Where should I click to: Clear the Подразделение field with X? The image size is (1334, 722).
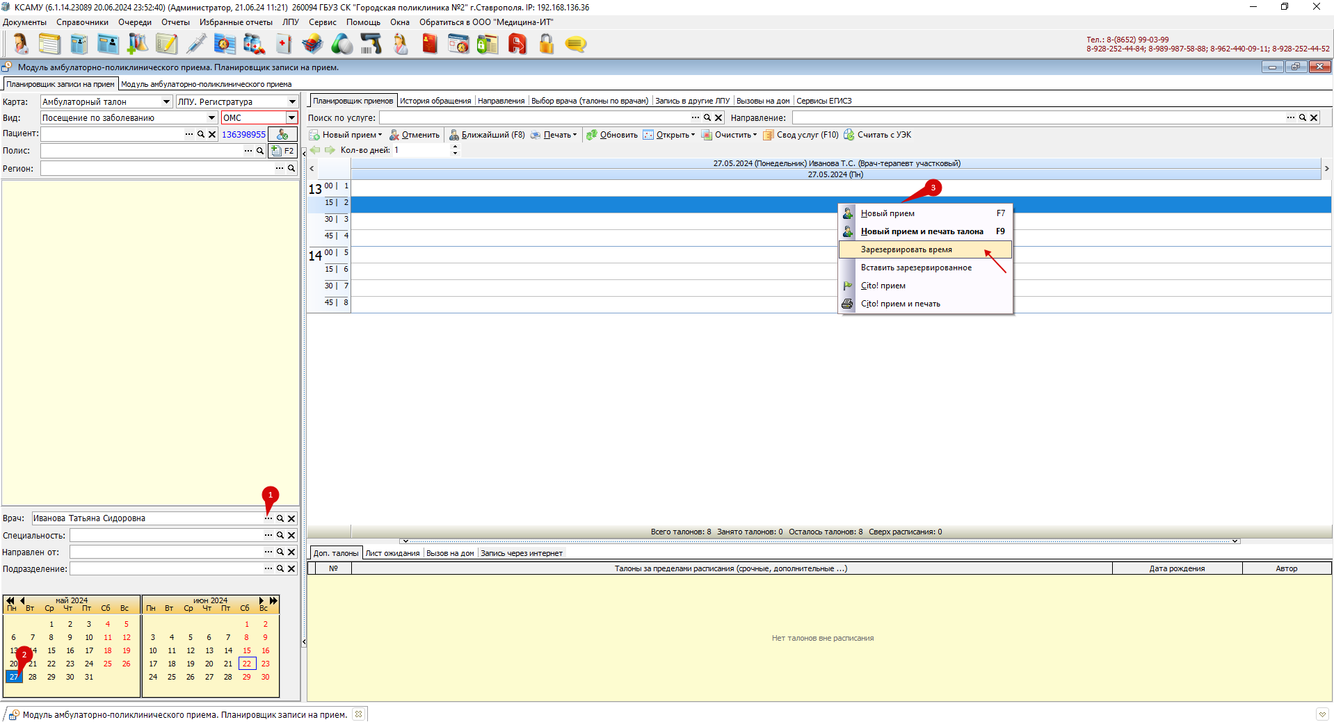pos(291,568)
